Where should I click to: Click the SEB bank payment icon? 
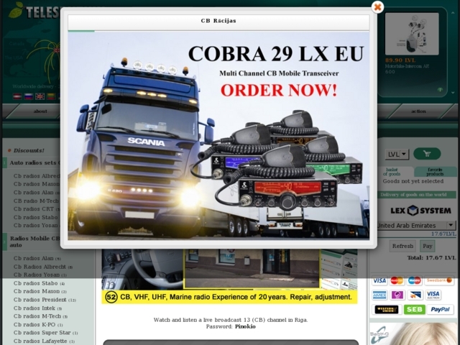414,309
